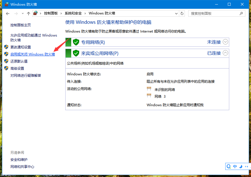Expand chevron after 系统和安全 breadcrumb
251x177 pixels.
[85, 14]
